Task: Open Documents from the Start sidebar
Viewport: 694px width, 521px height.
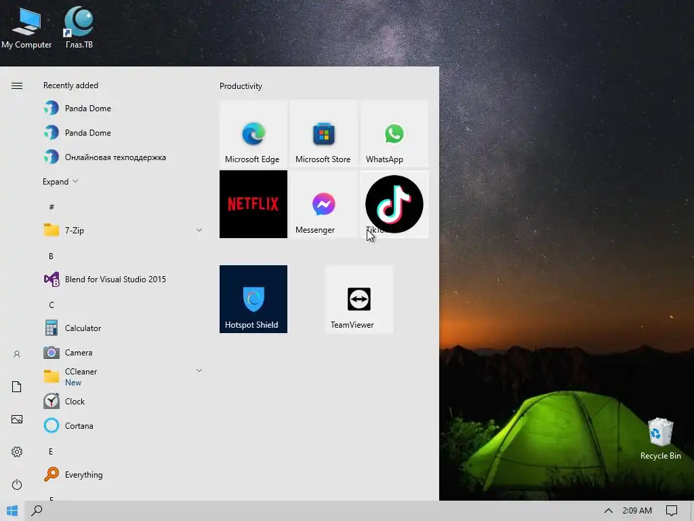Action: [x=17, y=387]
